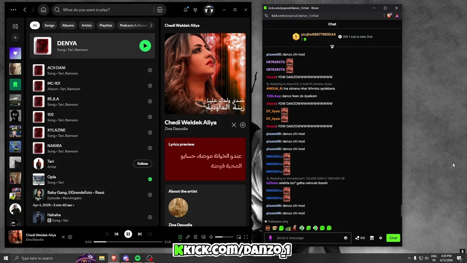This screenshot has width=467, height=263.
Task: Open the Browse icon in search bar
Action: [x=160, y=10]
